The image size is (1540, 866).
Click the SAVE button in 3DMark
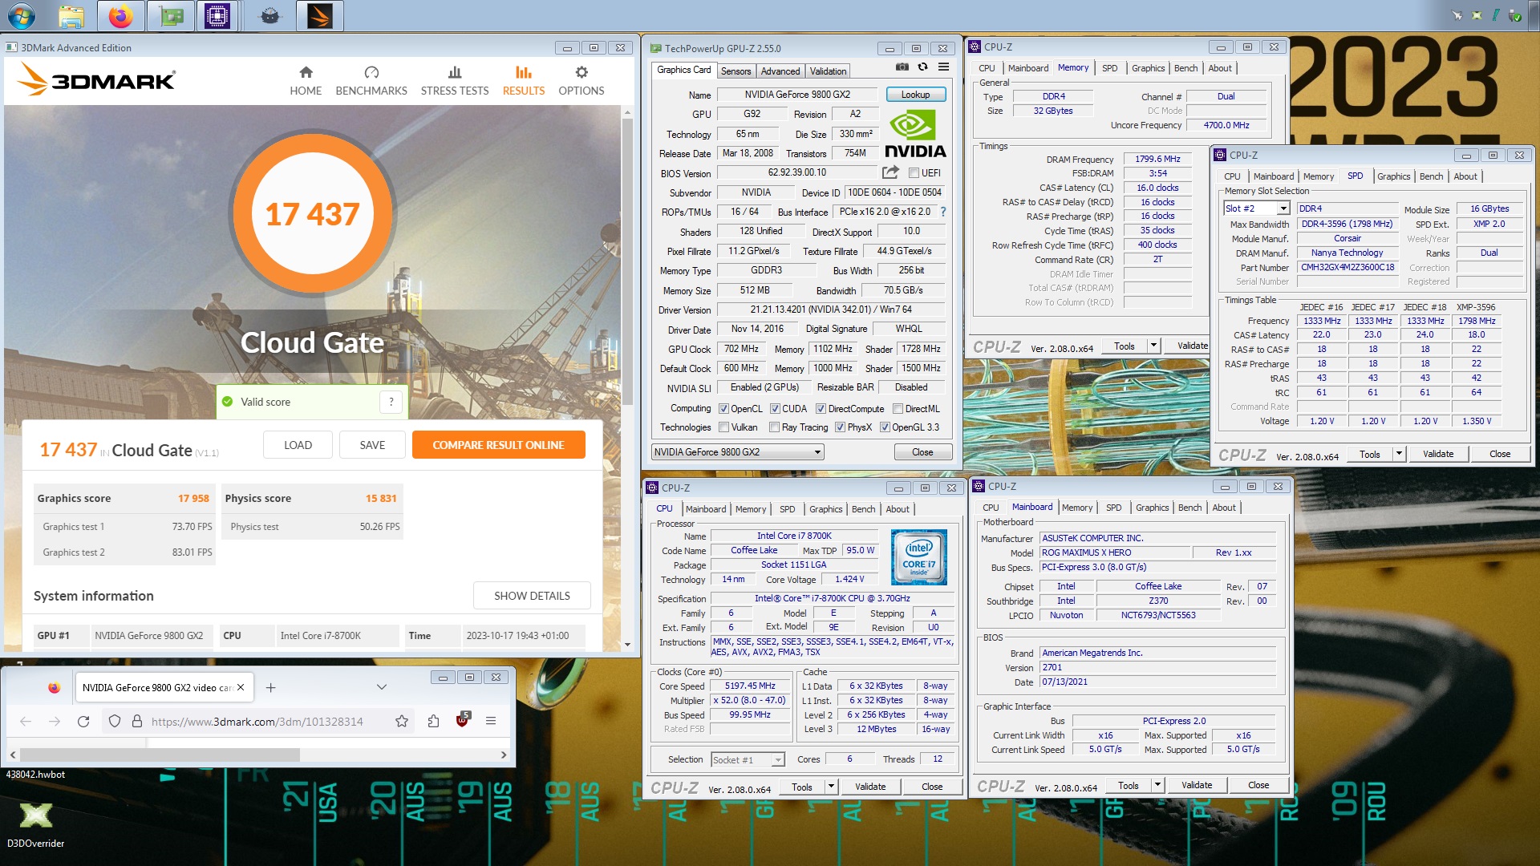[x=372, y=445]
